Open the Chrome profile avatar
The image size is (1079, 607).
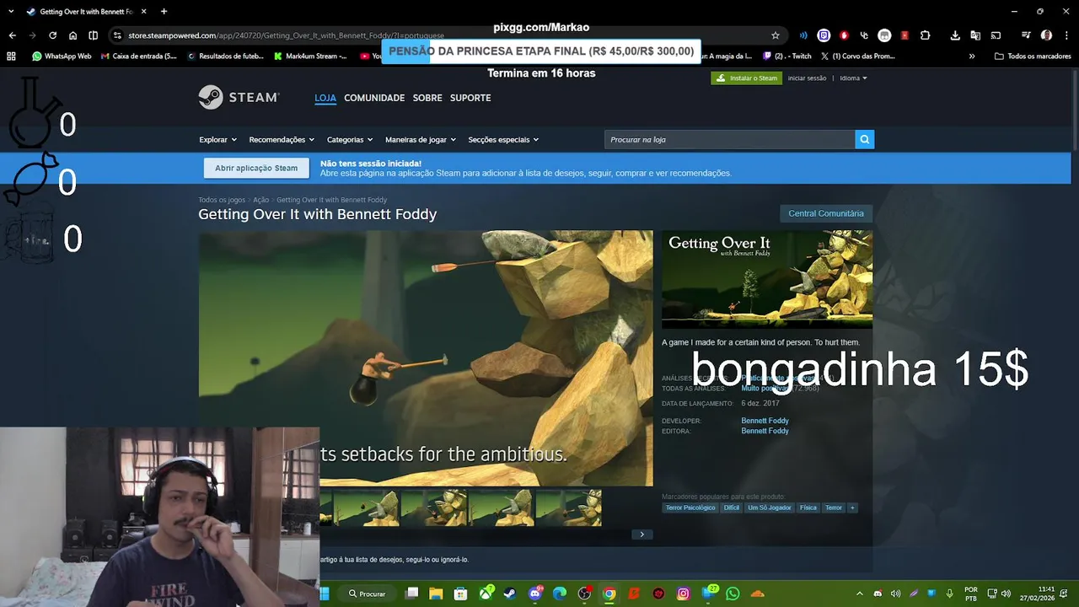[1046, 35]
